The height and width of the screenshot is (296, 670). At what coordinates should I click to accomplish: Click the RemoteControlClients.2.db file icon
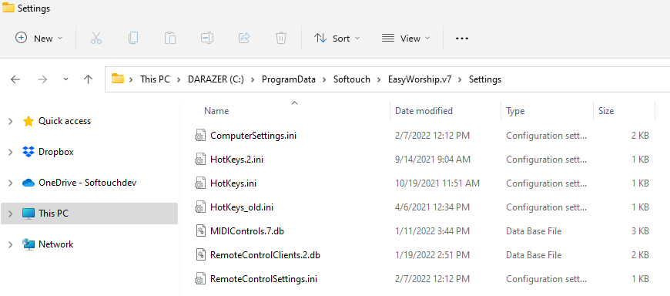(200, 255)
